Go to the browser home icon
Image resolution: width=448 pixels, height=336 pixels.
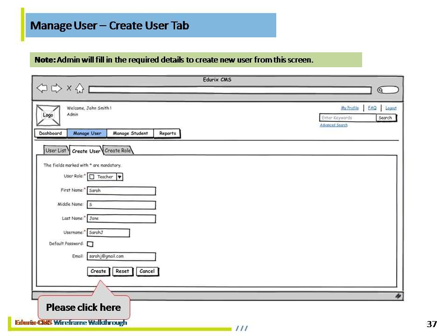(79, 88)
